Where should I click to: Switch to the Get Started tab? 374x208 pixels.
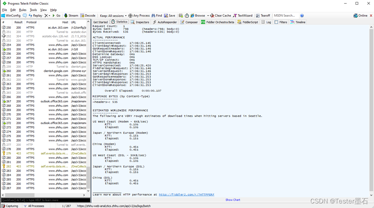click(x=101, y=22)
